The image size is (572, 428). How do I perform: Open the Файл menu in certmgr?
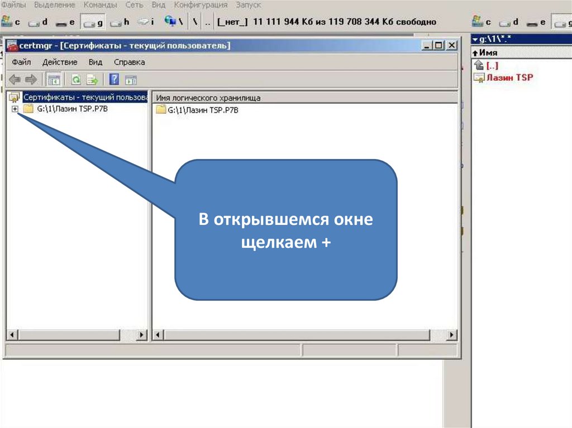21,62
